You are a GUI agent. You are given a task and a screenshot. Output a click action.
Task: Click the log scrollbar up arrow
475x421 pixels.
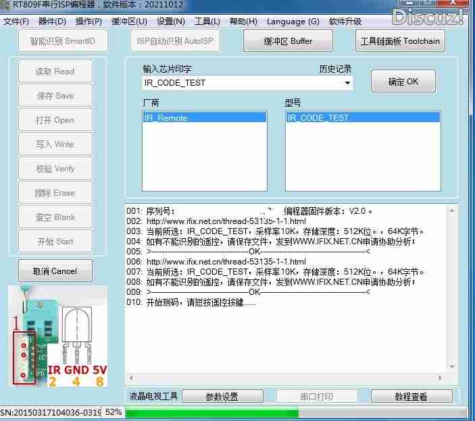451,210
